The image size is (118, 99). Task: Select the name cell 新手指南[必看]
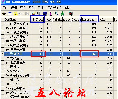[21, 75]
